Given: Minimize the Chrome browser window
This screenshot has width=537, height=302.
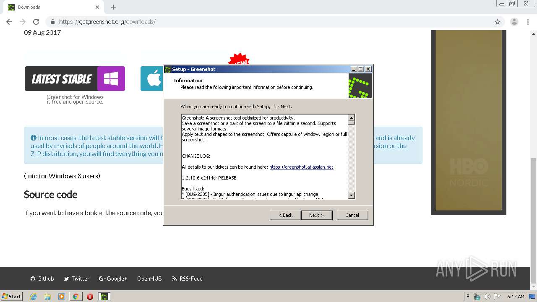Looking at the screenshot, I should pyautogui.click(x=502, y=4).
